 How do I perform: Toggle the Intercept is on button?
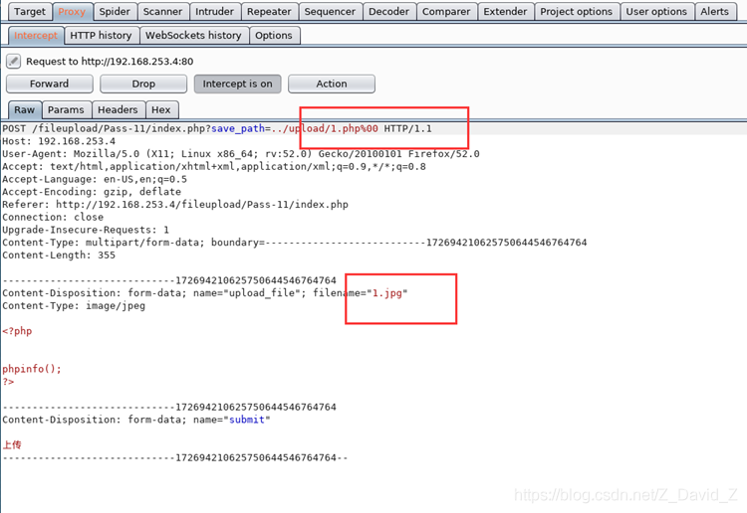pyautogui.click(x=237, y=84)
